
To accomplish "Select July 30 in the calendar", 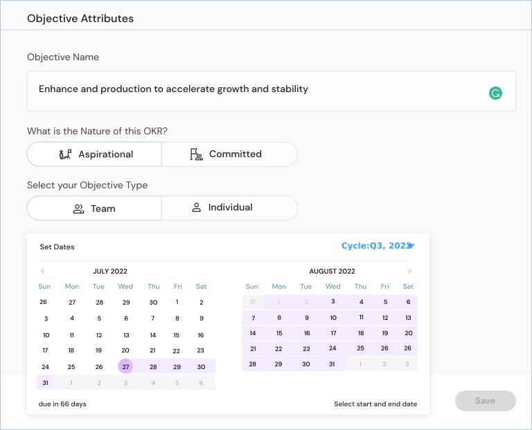I will tap(201, 366).
